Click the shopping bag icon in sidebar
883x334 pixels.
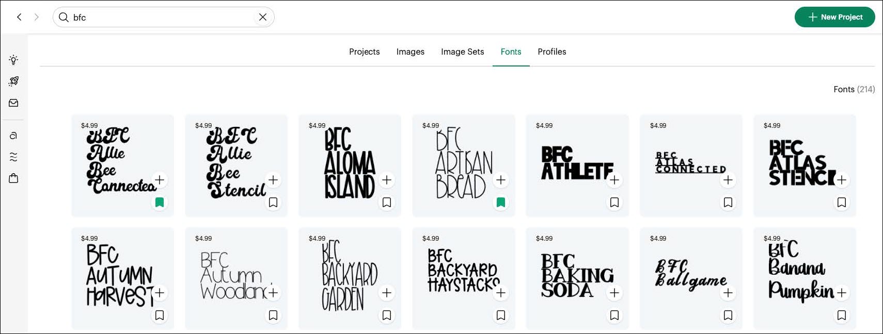pos(13,178)
